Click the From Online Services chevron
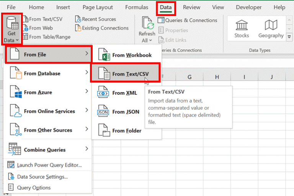The image size is (294, 196). 87,110
